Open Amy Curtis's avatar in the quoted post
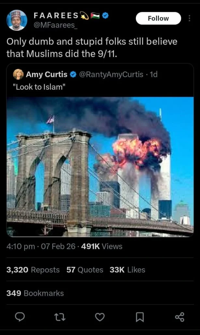200x335 pixels. (18, 74)
